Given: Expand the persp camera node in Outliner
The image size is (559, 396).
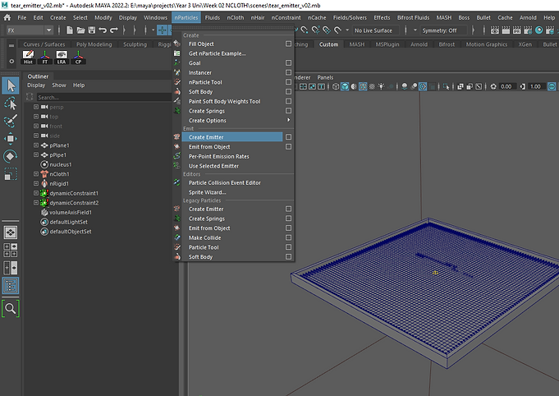Looking at the screenshot, I should click(x=36, y=107).
